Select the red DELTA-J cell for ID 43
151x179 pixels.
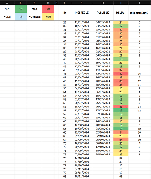[121, 74]
